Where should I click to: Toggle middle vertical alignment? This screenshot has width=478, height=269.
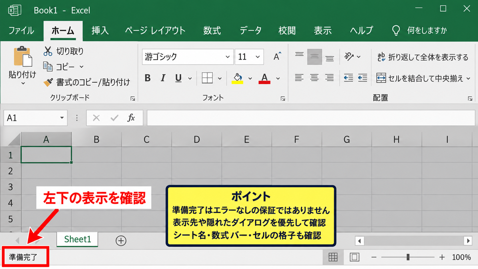click(x=314, y=57)
